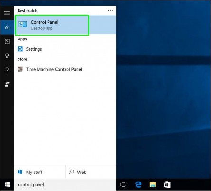The width and height of the screenshot is (211, 191).
Task: Click the Desktop app subtitle text
Action: point(41,28)
